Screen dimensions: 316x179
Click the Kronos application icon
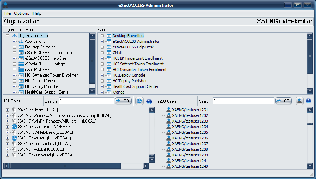109,92
